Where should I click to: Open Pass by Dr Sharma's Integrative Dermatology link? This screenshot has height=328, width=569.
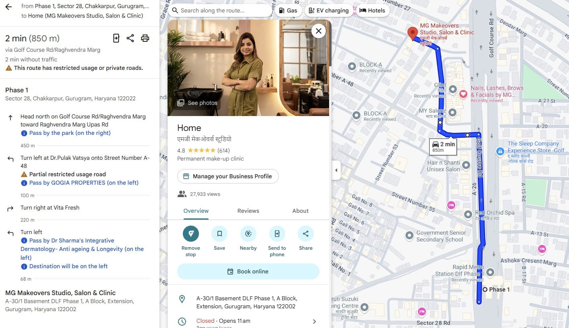click(x=82, y=249)
